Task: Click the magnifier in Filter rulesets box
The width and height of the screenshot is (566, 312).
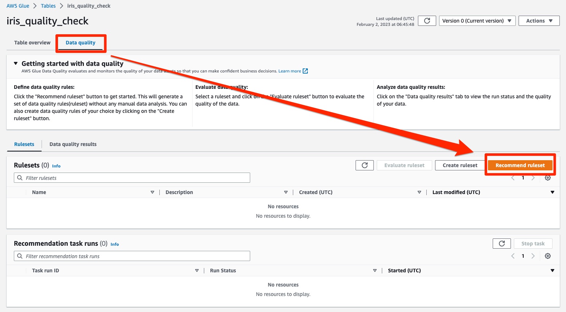Action: [x=20, y=178]
